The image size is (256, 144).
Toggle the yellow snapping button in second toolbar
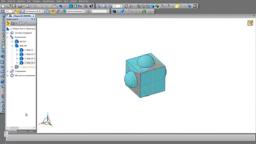[x=17, y=11]
